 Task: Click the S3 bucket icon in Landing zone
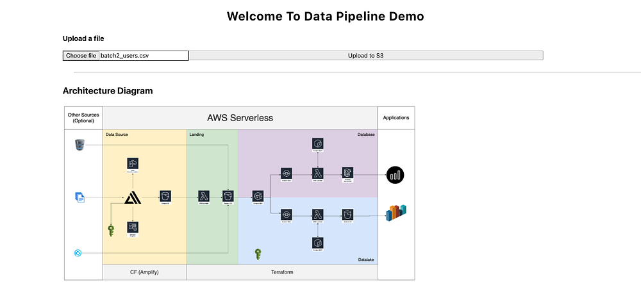point(227,196)
